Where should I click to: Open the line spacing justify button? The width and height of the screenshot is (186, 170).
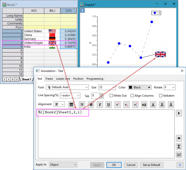click(71, 105)
